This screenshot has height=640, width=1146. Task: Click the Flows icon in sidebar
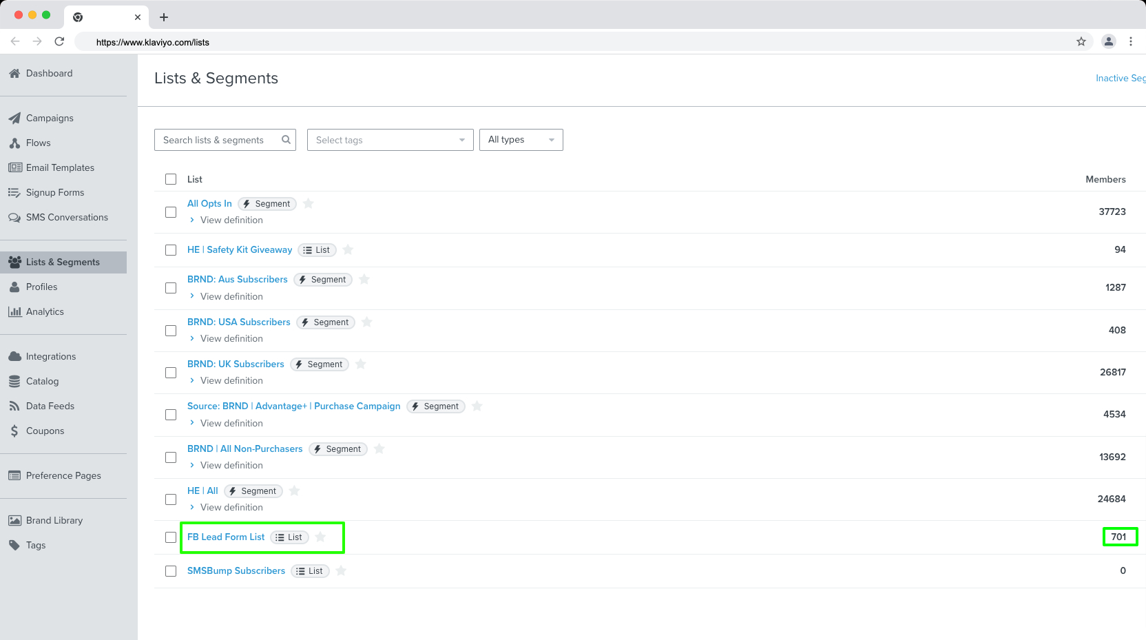[x=14, y=143]
